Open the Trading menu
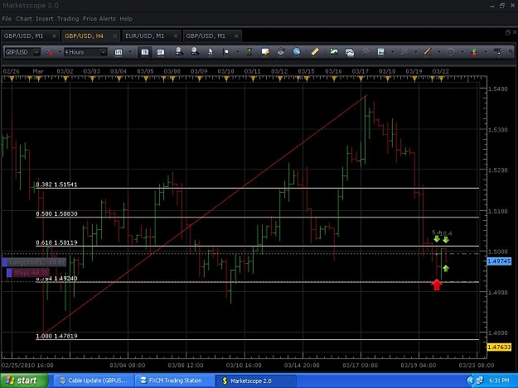 point(68,19)
